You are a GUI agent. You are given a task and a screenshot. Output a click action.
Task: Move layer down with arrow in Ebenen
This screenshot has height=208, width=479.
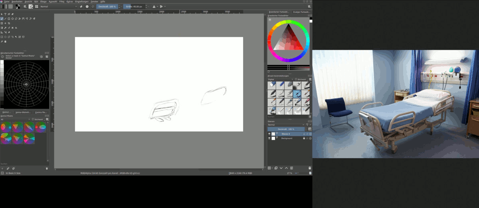281,168
